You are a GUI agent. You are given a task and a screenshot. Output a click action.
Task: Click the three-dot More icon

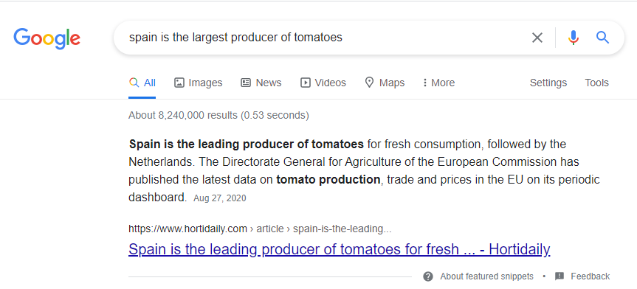[x=425, y=83]
